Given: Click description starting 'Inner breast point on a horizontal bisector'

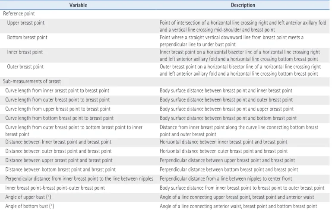Looking at the screenshot, I should 240,55.
